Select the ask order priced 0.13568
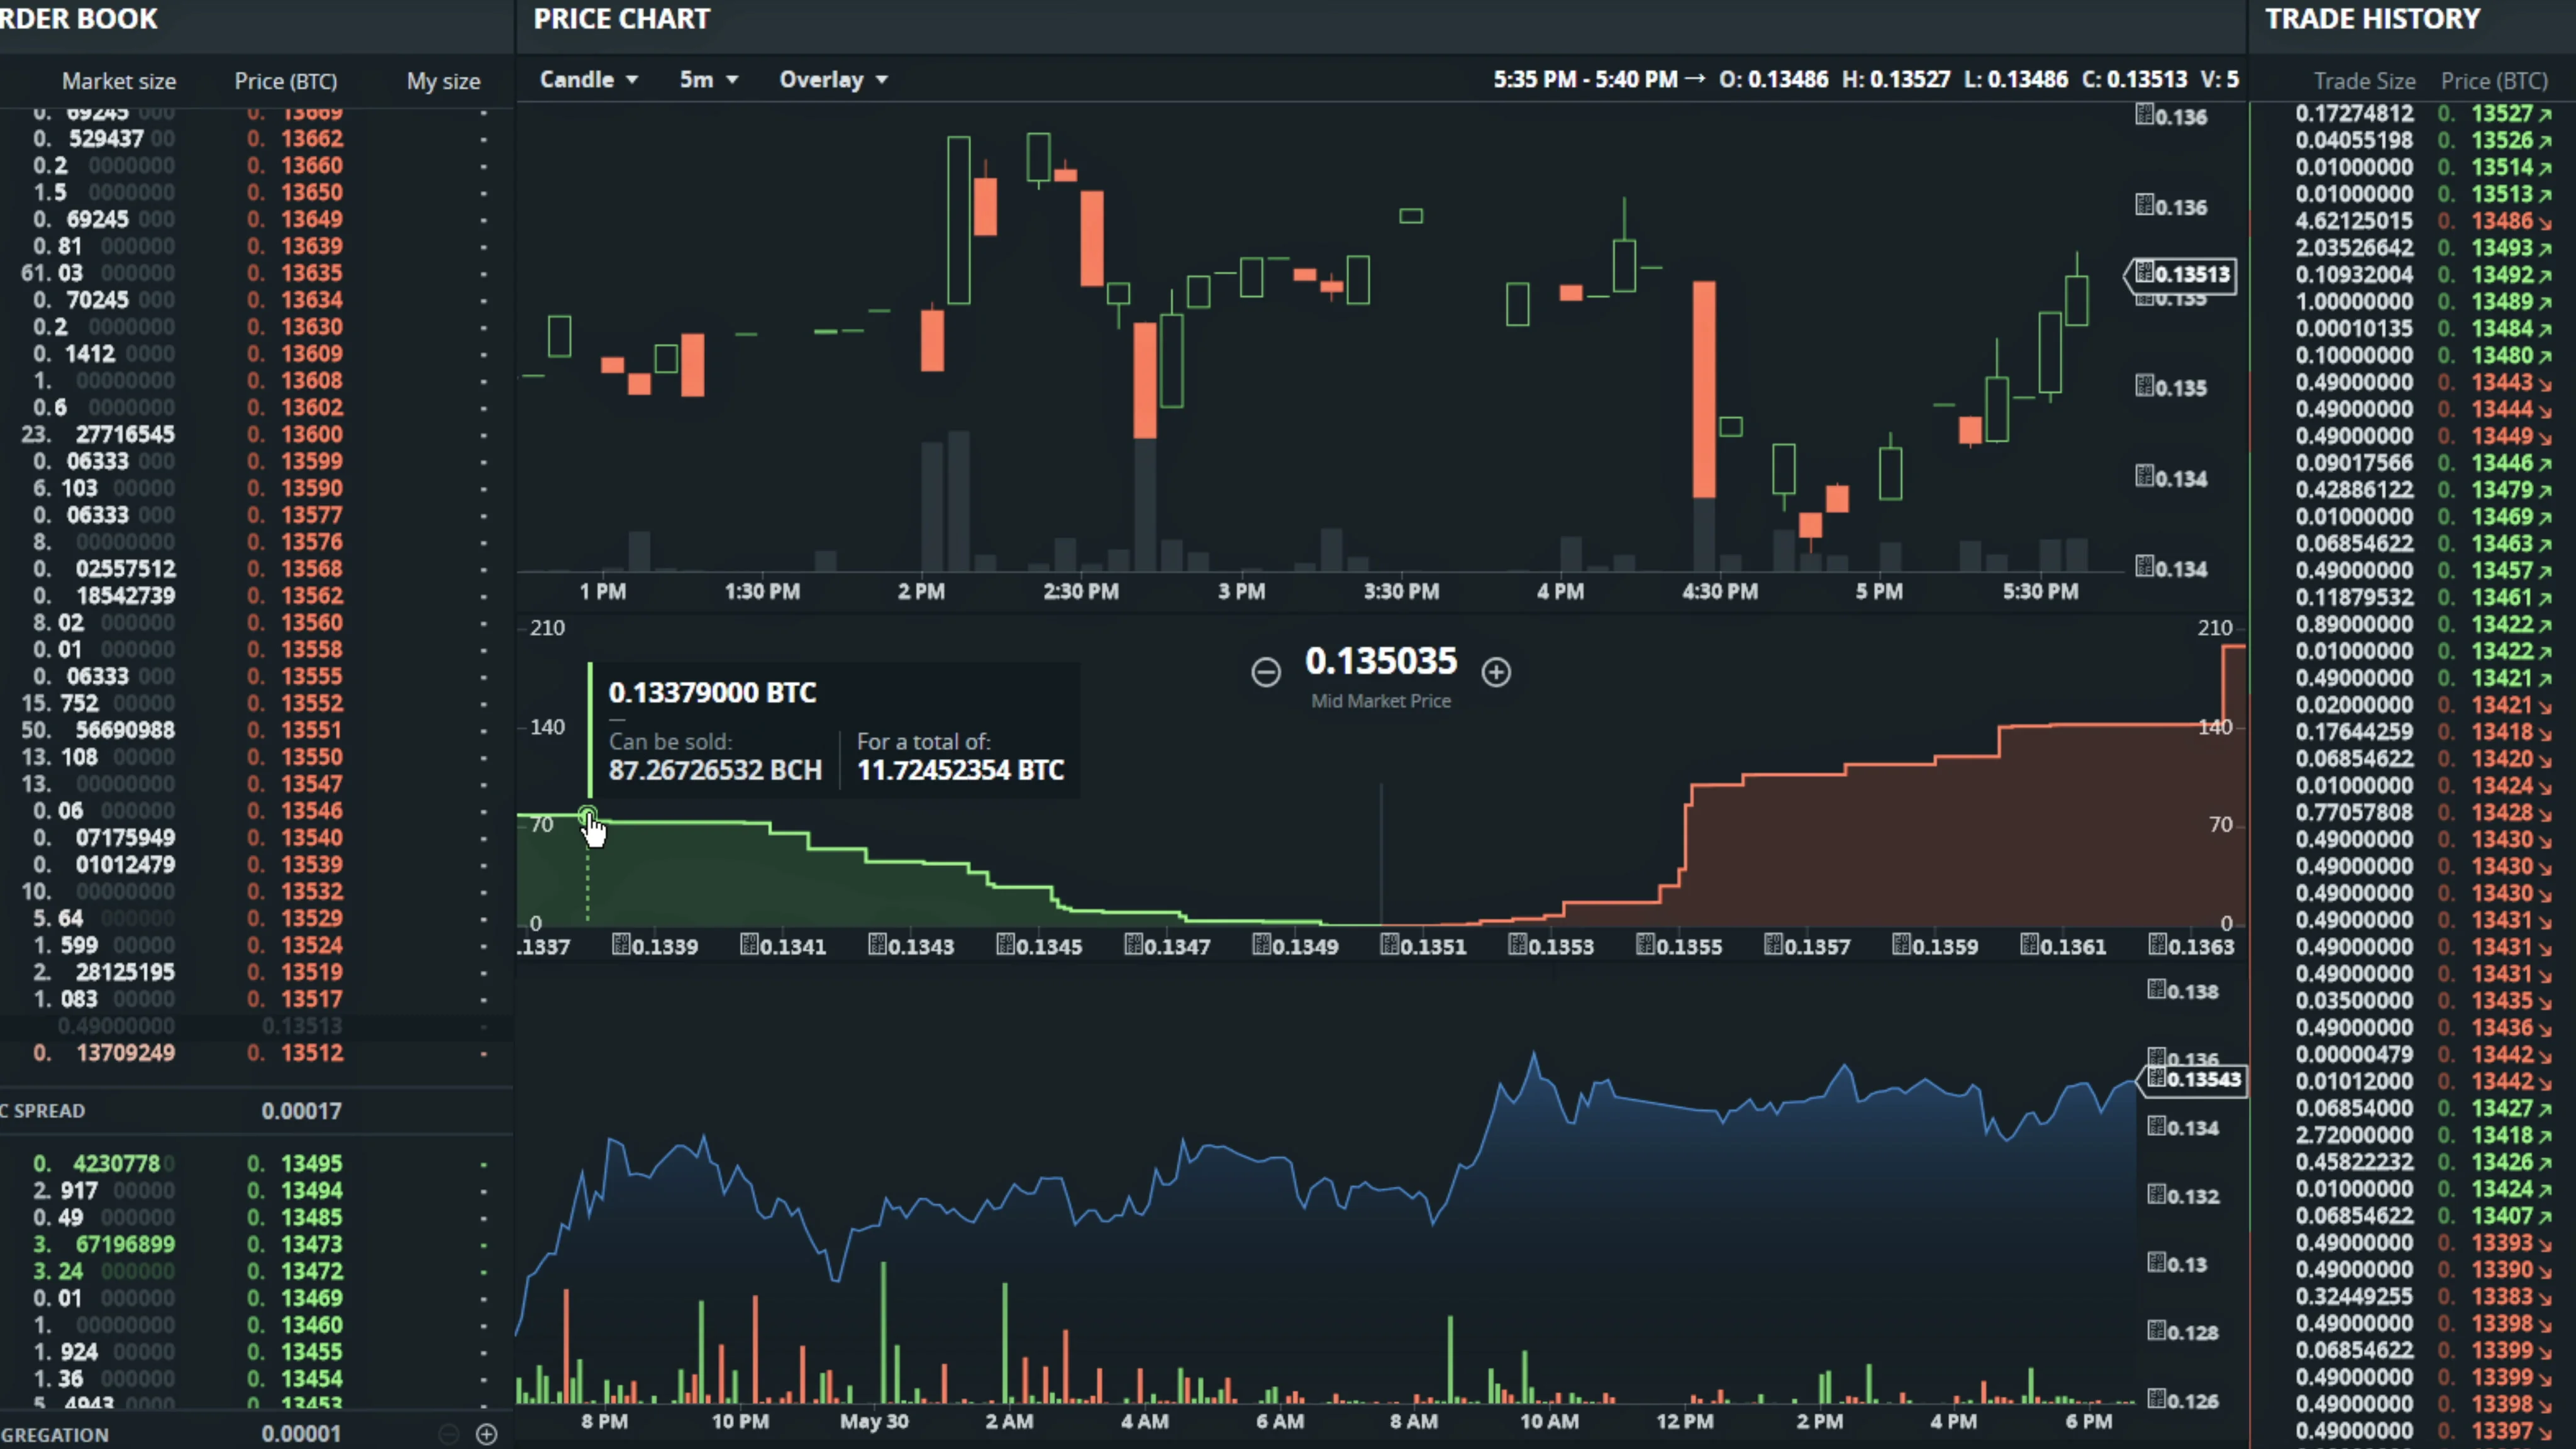The width and height of the screenshot is (2576, 1449). pyautogui.click(x=257, y=569)
